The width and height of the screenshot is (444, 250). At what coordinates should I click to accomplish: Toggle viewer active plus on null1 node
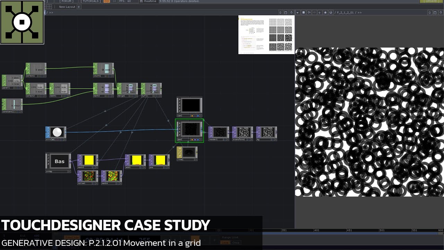(x=160, y=96)
